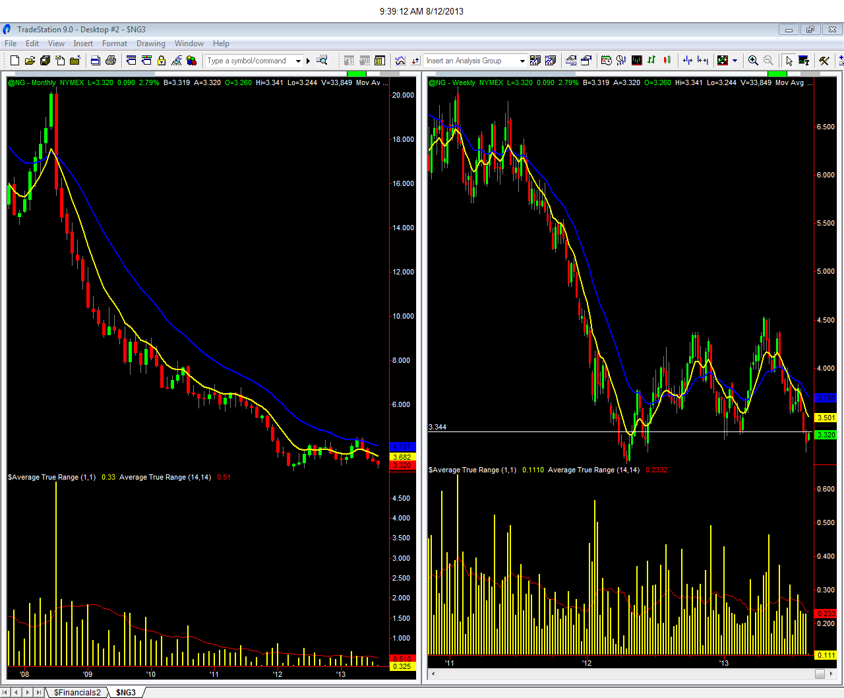Viewport: 844px width, 698px height.
Task: Click the folder with up-arrow icon
Action: click(75, 60)
